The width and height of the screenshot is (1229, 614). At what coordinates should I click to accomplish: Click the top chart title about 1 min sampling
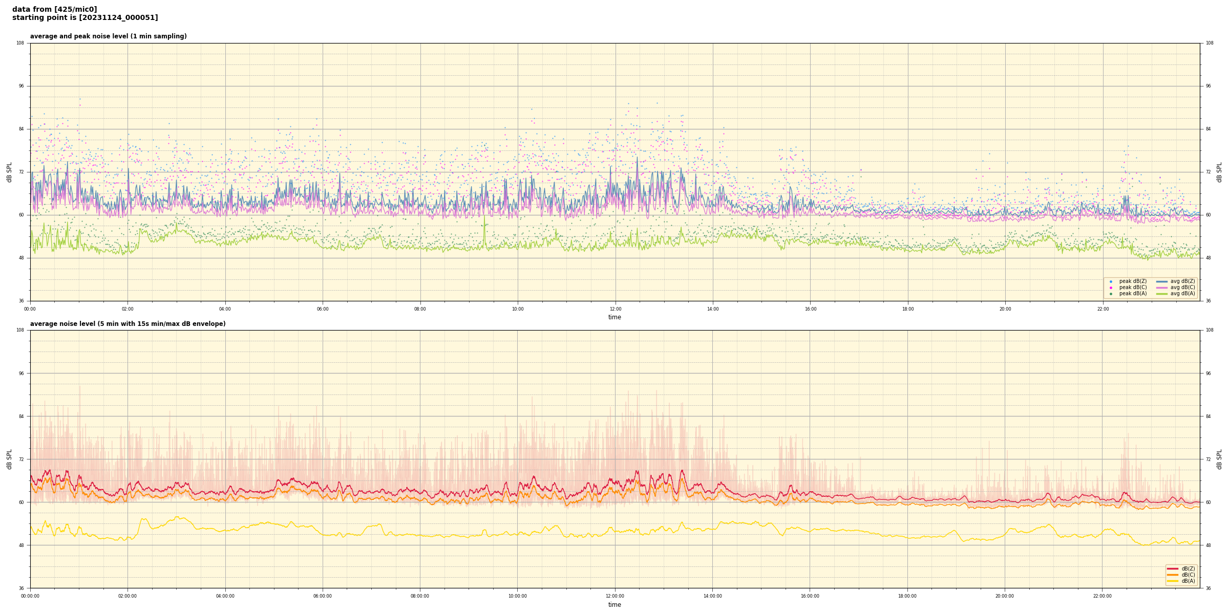[108, 36]
